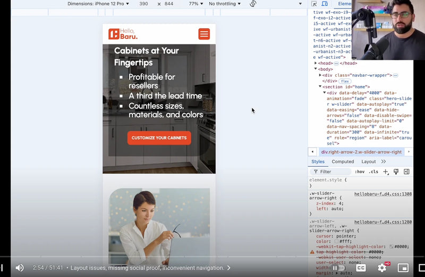Expand the head element node
Screen dimensions: 425x277
[x=316, y=63]
